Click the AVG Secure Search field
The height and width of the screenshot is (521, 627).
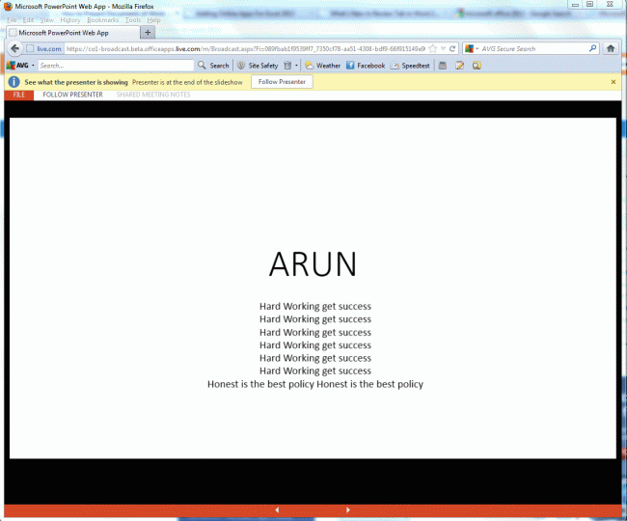click(x=533, y=49)
